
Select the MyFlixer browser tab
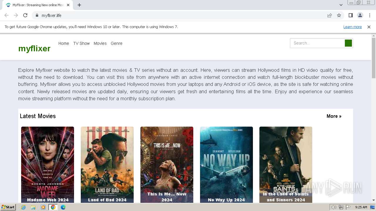tap(37, 5)
